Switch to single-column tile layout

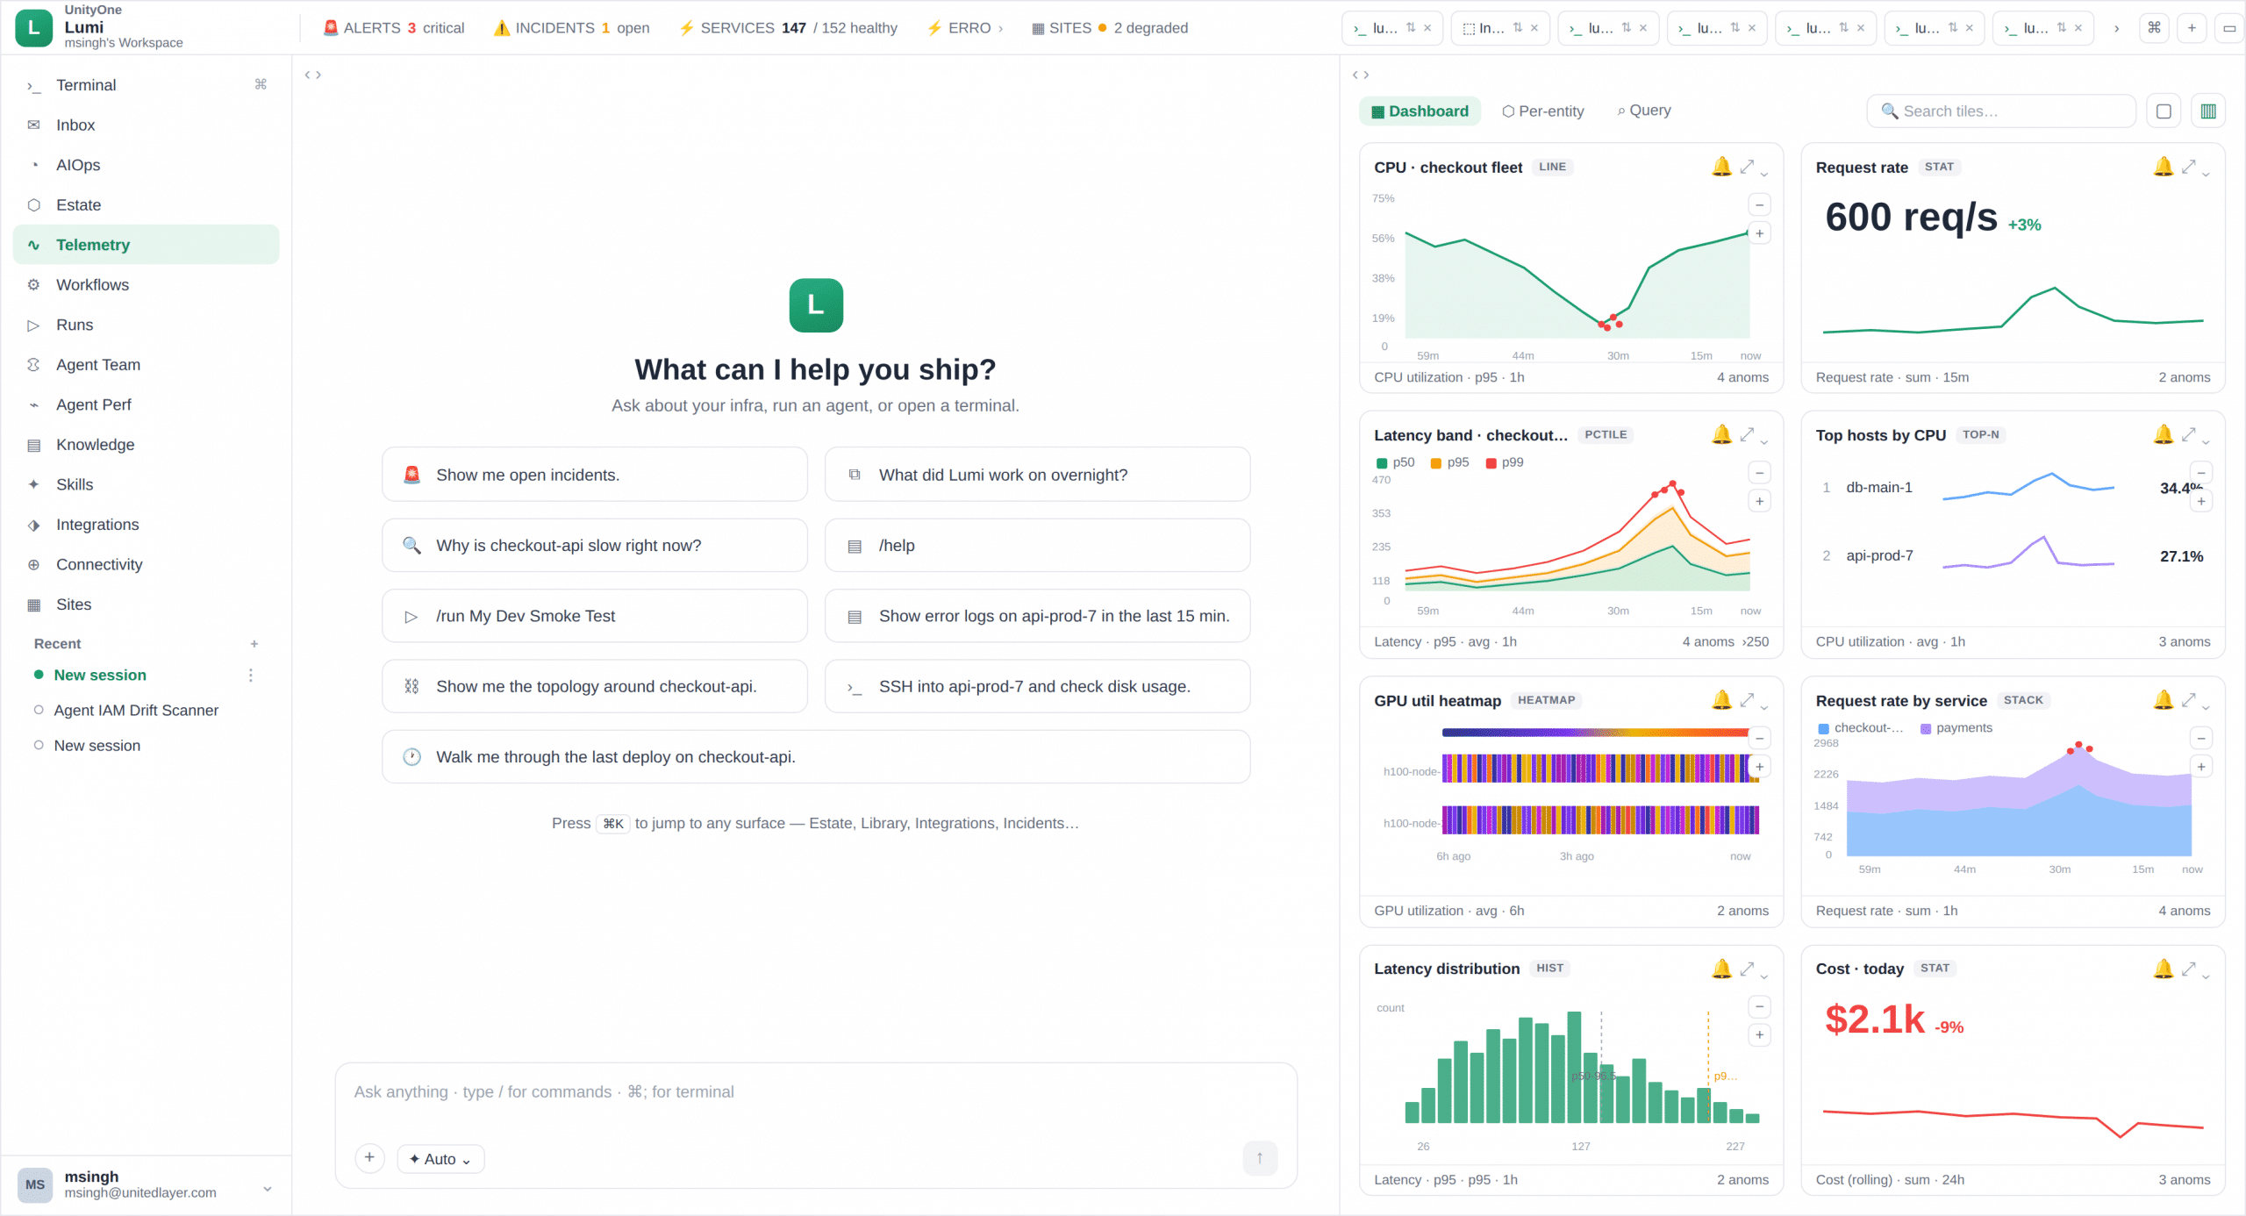2164,111
